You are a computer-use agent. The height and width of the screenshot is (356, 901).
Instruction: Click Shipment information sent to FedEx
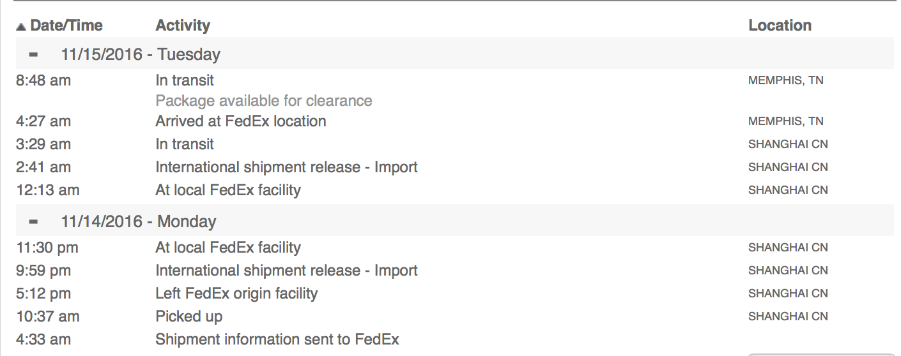coord(277,339)
